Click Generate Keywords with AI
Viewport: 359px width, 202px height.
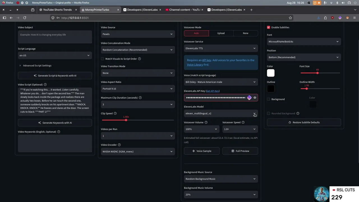[x=55, y=123]
